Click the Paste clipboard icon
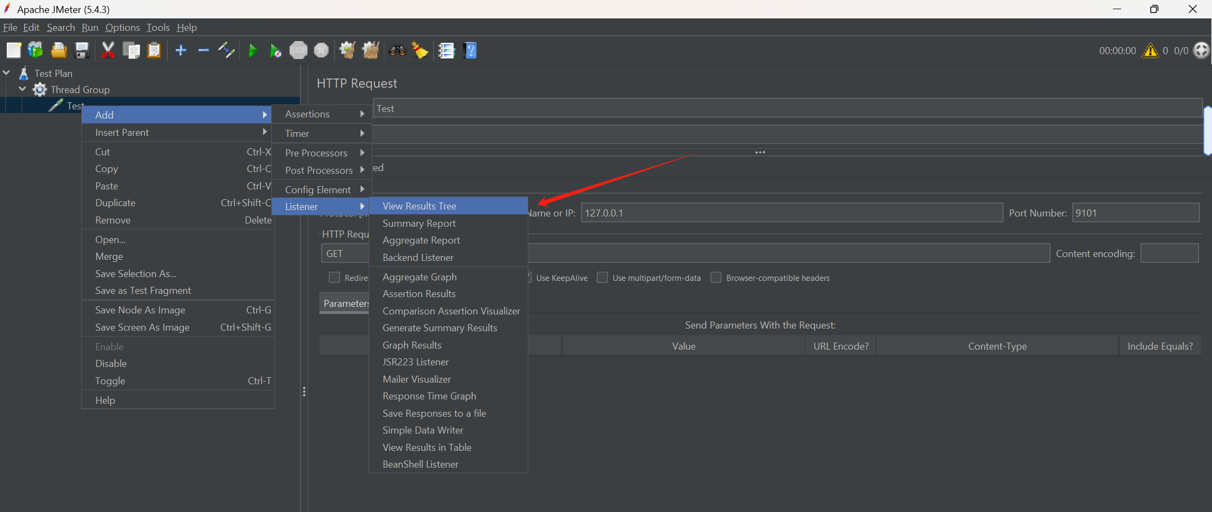Image resolution: width=1212 pixels, height=512 pixels. coord(154,50)
